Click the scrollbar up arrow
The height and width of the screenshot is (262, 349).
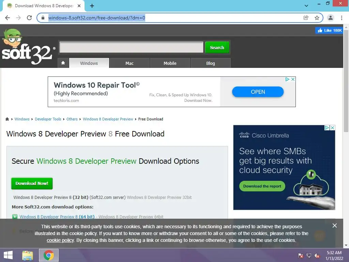tap(346, 27)
